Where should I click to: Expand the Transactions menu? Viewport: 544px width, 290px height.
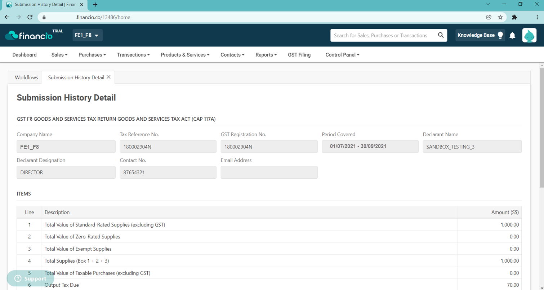(133, 55)
